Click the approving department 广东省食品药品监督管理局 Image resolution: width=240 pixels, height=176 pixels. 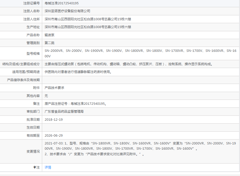(64, 112)
